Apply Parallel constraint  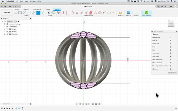coord(82,13)
